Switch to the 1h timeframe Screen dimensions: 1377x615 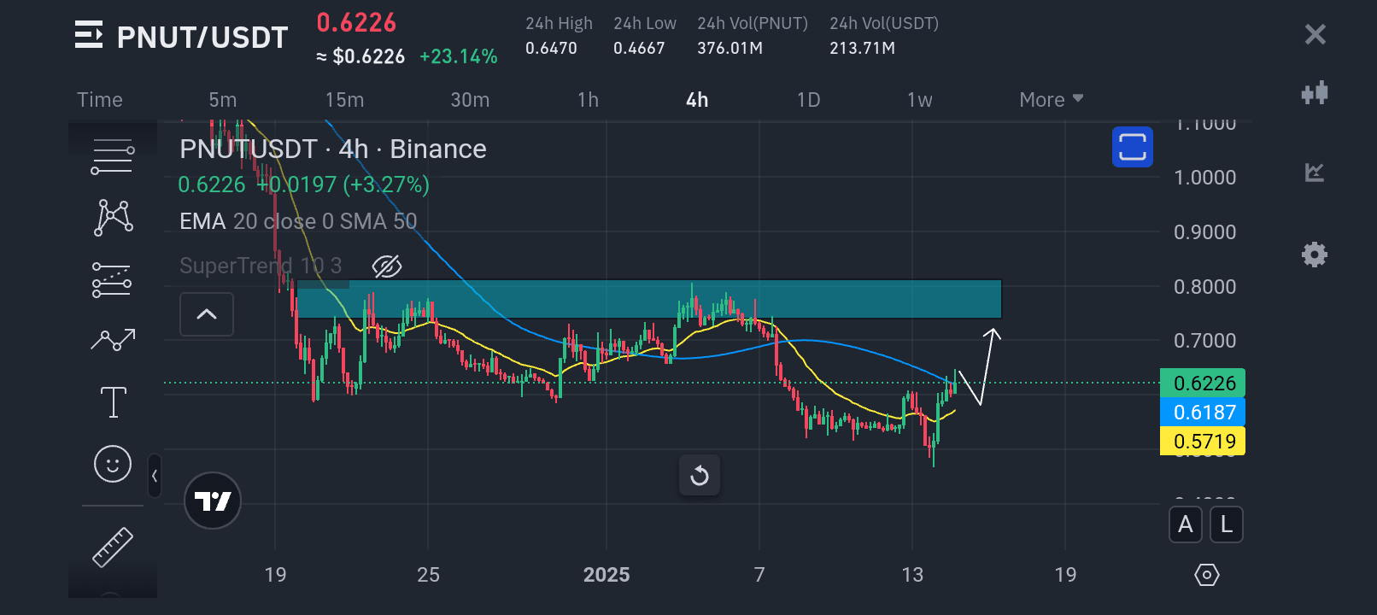click(588, 100)
